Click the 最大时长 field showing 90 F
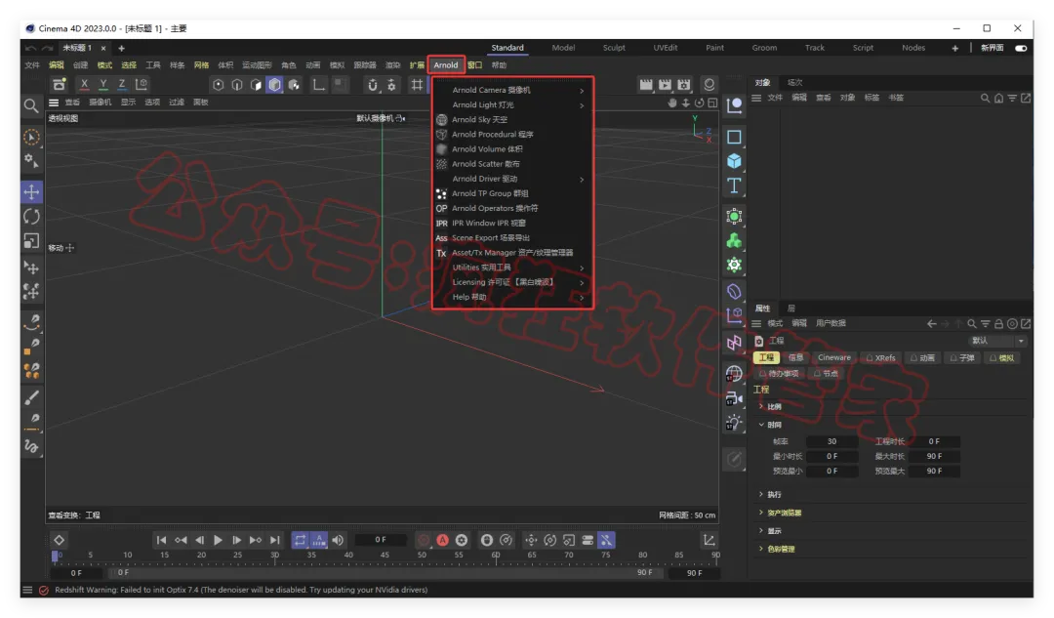This screenshot has width=1054, height=618. pos(934,457)
